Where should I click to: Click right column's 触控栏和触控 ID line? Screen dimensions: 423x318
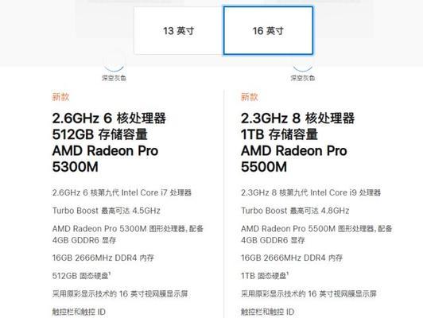click(267, 312)
